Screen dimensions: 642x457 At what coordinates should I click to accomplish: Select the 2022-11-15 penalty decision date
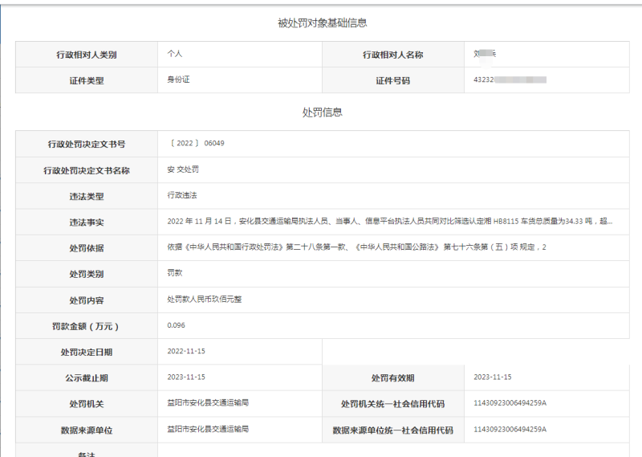pyautogui.click(x=186, y=351)
